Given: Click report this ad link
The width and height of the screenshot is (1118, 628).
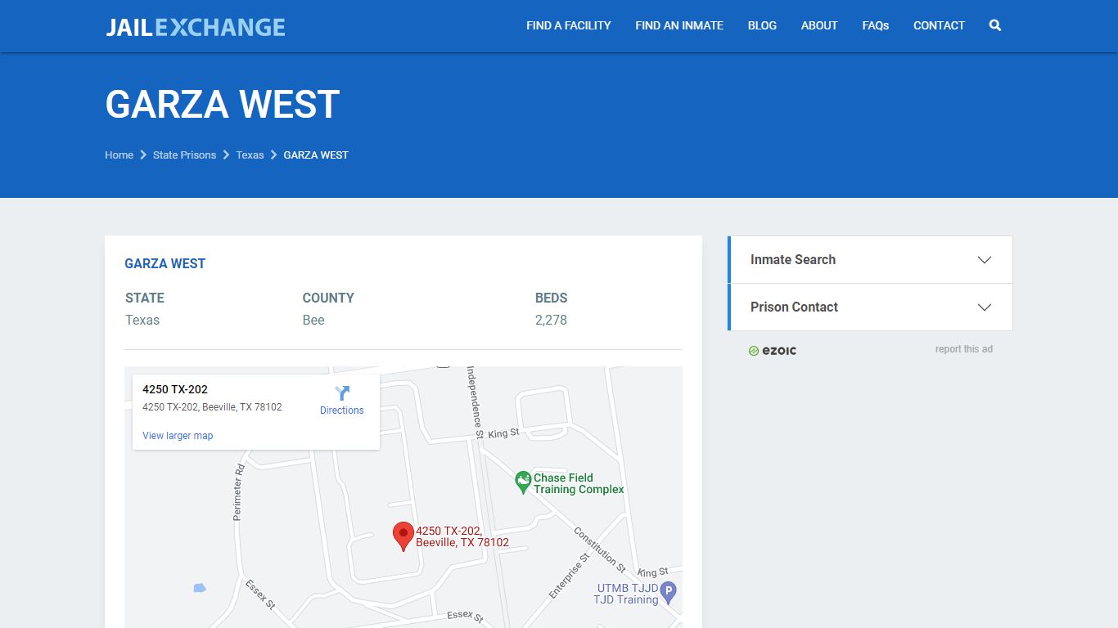Looking at the screenshot, I should pyautogui.click(x=963, y=349).
